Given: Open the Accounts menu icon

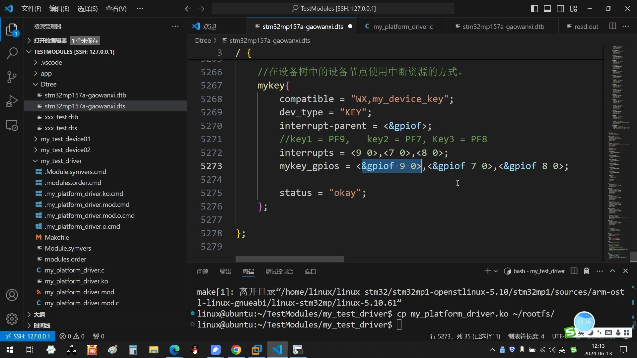Looking at the screenshot, I should tap(12, 295).
